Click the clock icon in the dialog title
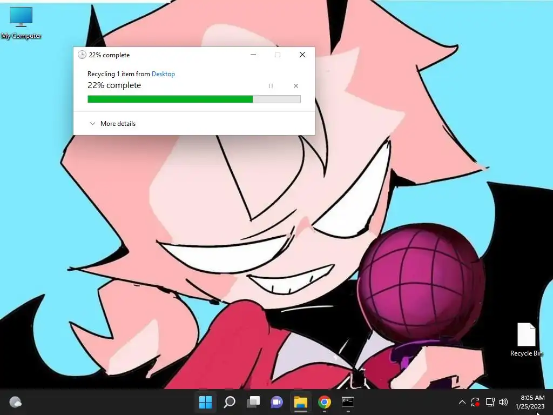 coord(82,55)
